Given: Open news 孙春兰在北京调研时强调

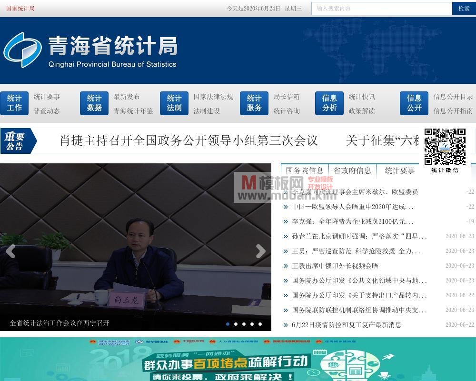Looking at the screenshot, I should 359,236.
